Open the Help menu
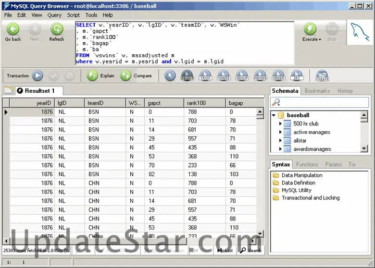Viewport: 375px width, 268px height. pos(108,15)
